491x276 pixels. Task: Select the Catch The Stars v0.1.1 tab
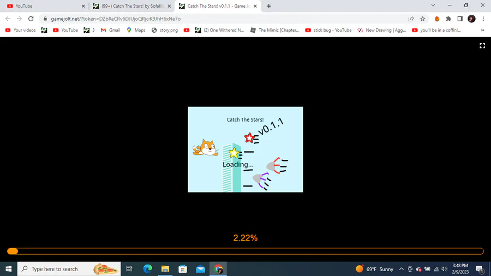click(218, 6)
